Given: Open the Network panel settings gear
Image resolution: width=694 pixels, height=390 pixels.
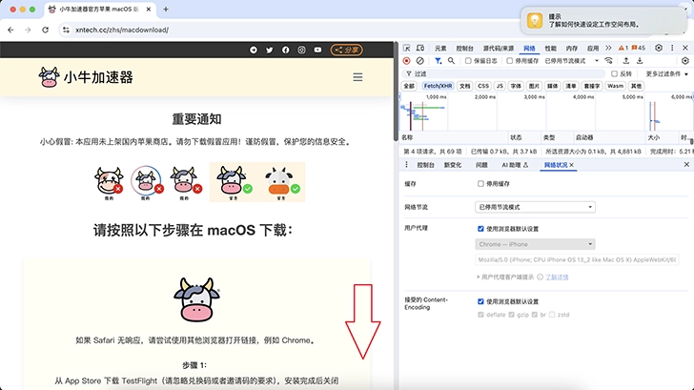Looking at the screenshot, I should tap(685, 61).
